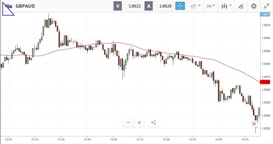Share the chart via share icon
Screen dimensions: 273x144
point(153,123)
